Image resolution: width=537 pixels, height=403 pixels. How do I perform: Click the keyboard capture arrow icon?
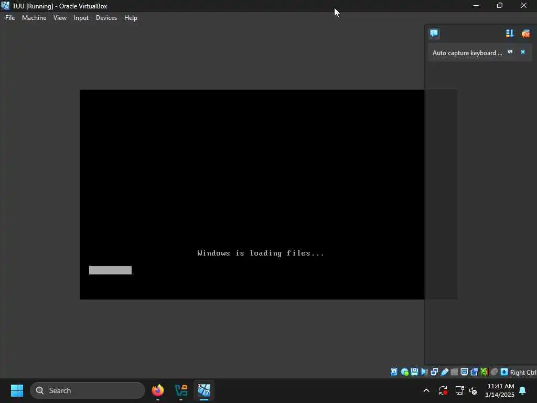(x=504, y=372)
